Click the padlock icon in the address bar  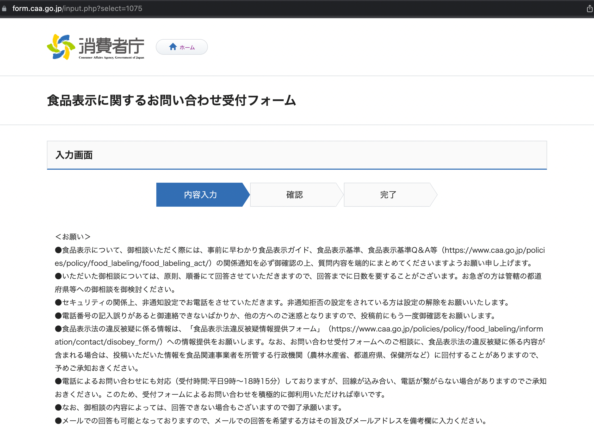click(4, 8)
